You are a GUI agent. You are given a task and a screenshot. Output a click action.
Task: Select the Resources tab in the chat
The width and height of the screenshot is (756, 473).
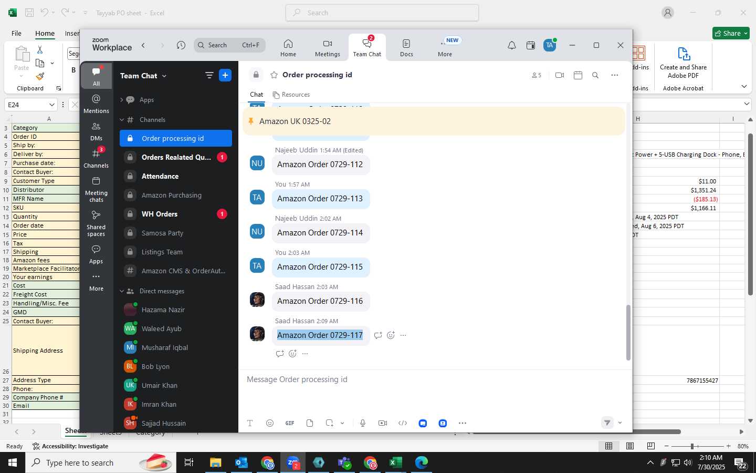pyautogui.click(x=291, y=95)
